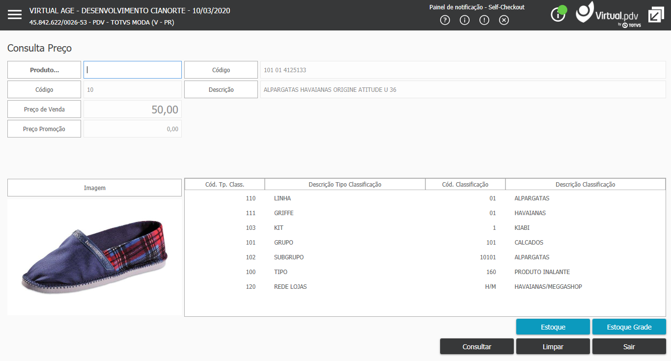Click the Preço Promoção label
This screenshot has height=361, width=671.
44,129
